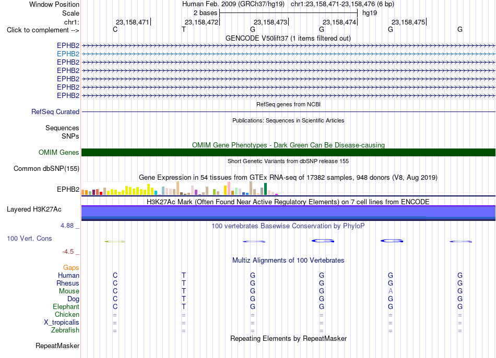Click the chr1:23,158,471-23,158,476 (6 bp) position text
This screenshot has width=496, height=358.
[343, 4]
